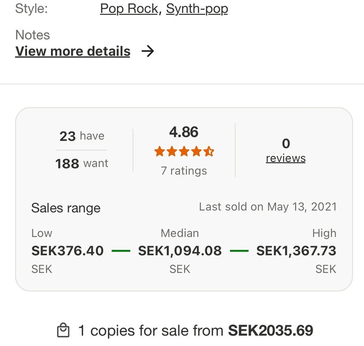Click the View more details link

pyautogui.click(x=73, y=51)
